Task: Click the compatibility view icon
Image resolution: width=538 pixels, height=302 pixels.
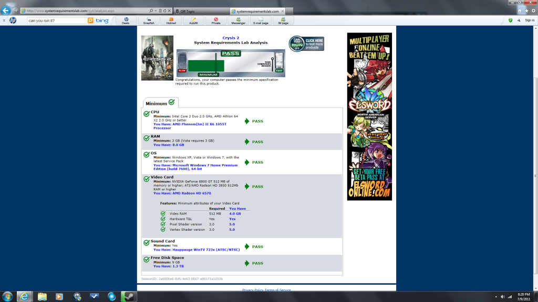Action: click(x=160, y=11)
